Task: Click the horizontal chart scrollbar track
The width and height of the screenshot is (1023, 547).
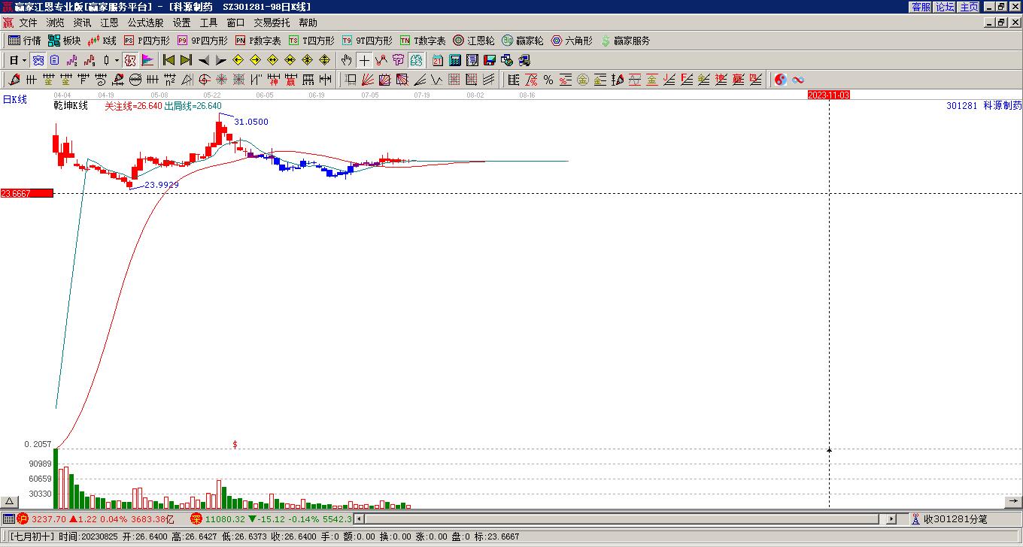Action: click(621, 518)
